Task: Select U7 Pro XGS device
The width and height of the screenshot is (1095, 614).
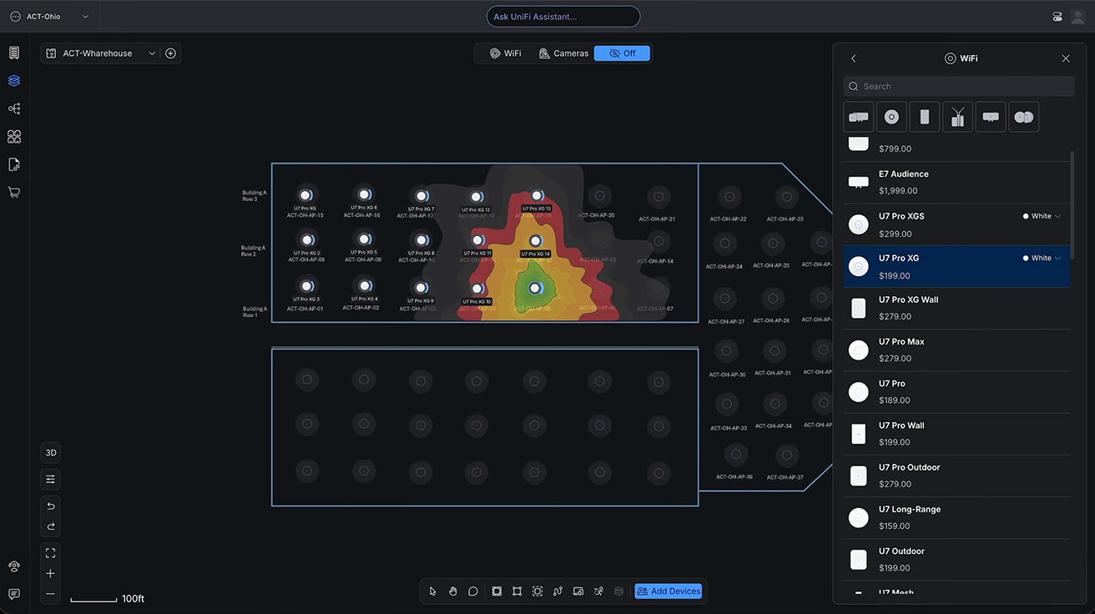Action: click(x=956, y=224)
